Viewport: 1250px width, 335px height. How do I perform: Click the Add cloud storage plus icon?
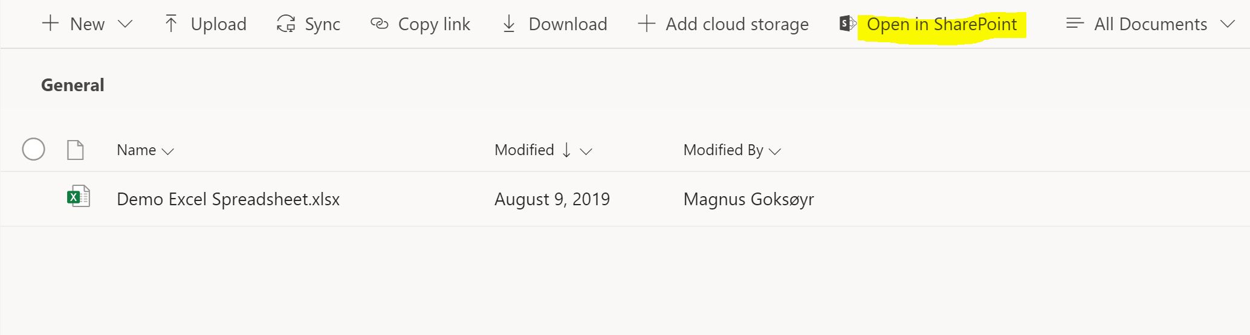(x=646, y=24)
